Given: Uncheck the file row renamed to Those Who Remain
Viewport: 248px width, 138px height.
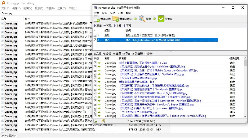Looking at the screenshot, I should [95, 116].
